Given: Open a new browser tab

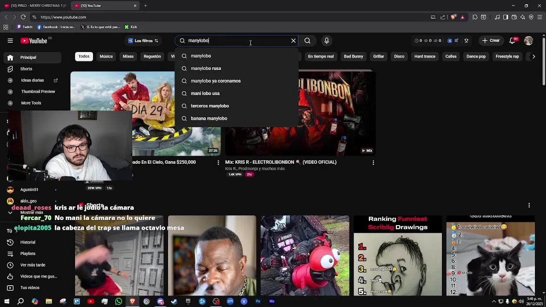Looking at the screenshot, I should point(145,6).
